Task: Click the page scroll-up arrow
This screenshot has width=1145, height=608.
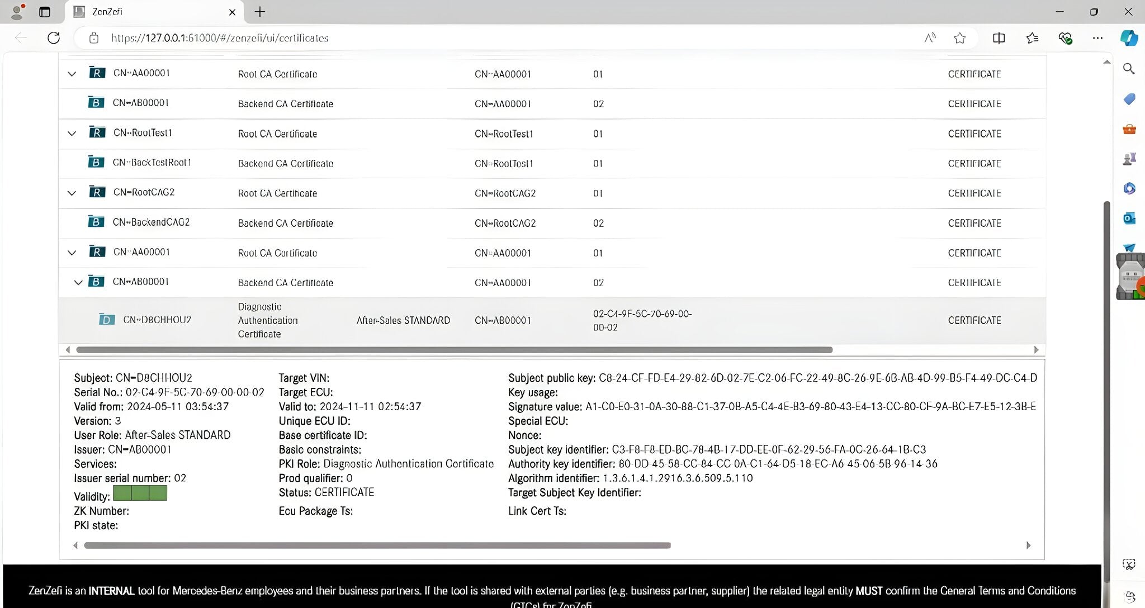Action: click(x=1106, y=62)
